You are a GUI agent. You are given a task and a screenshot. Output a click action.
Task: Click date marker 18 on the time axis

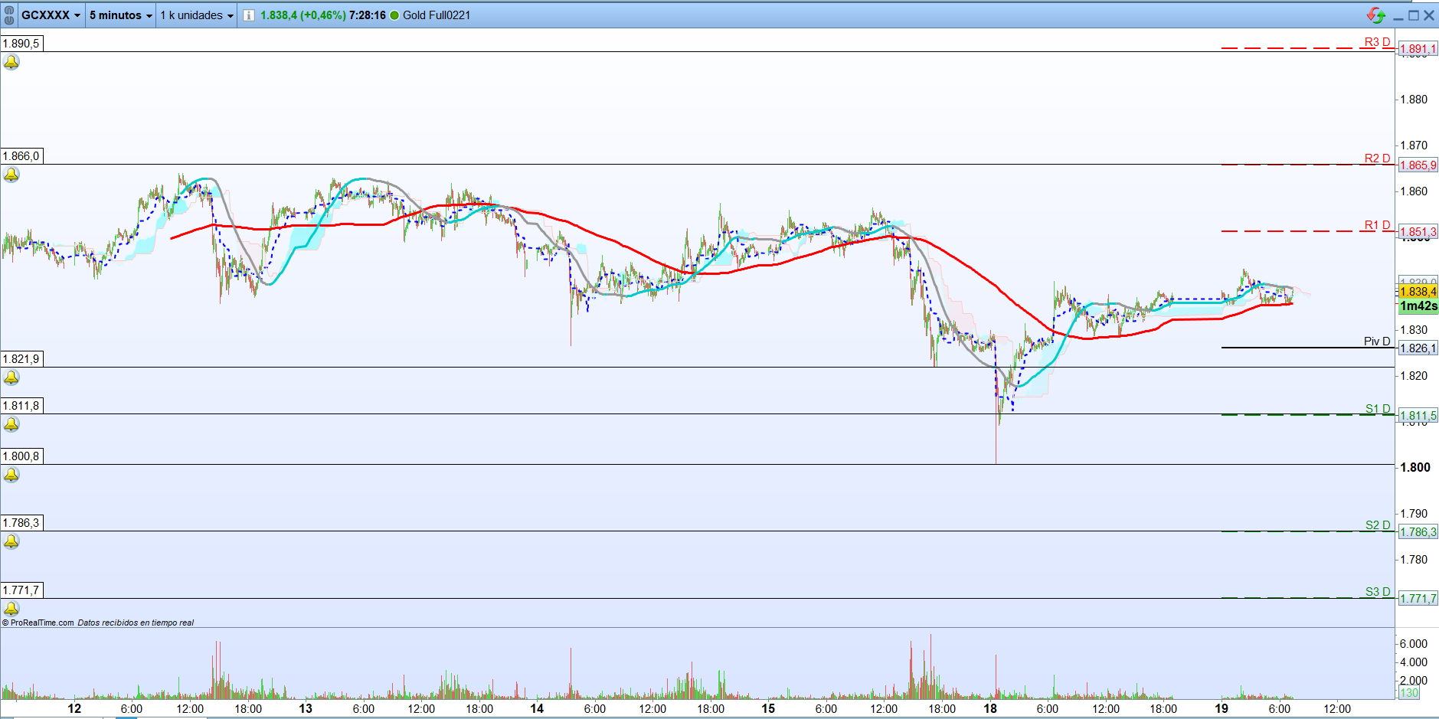[990, 709]
